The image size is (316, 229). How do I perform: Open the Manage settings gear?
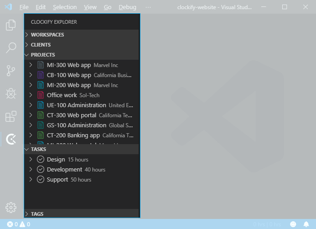(11, 208)
